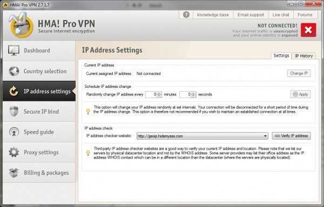Increase the minutes spinner value
The image size is (324, 207).
[x=159, y=93]
